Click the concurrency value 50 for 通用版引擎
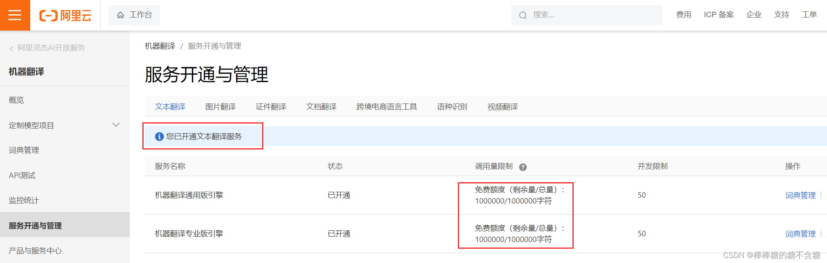 (x=642, y=195)
